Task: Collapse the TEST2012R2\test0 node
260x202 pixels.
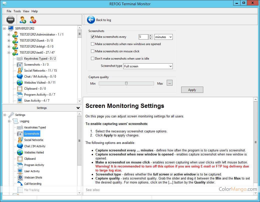Action: pos(9,53)
